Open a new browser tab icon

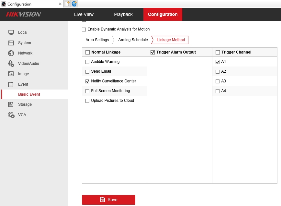point(67,4)
